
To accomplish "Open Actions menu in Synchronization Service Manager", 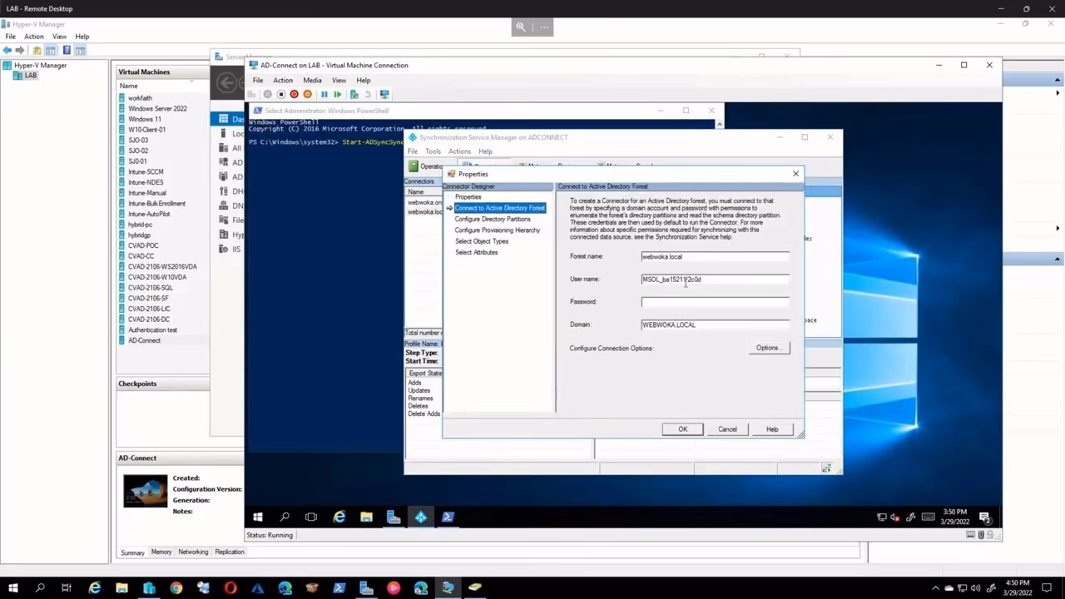I will pyautogui.click(x=459, y=151).
